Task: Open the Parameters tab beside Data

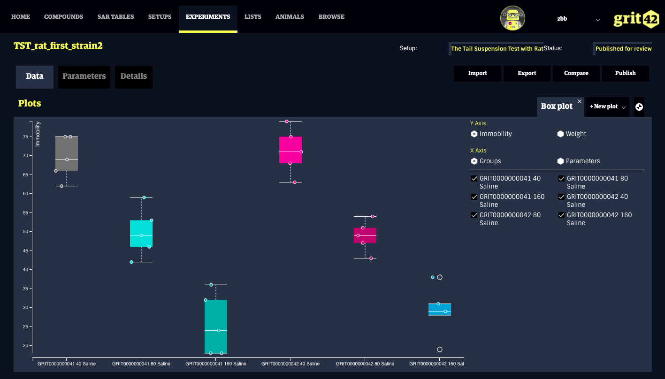Action: tap(84, 76)
